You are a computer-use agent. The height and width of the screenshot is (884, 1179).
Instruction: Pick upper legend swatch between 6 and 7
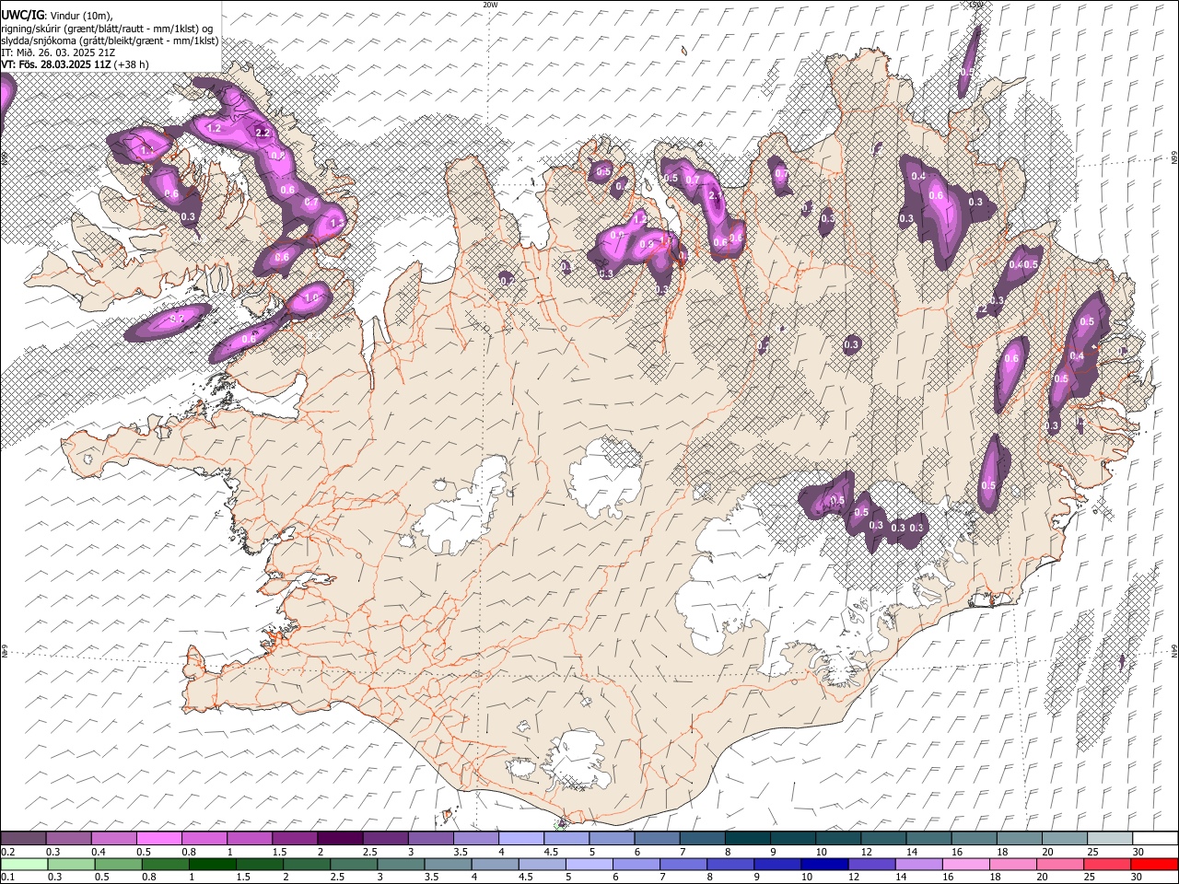(657, 838)
